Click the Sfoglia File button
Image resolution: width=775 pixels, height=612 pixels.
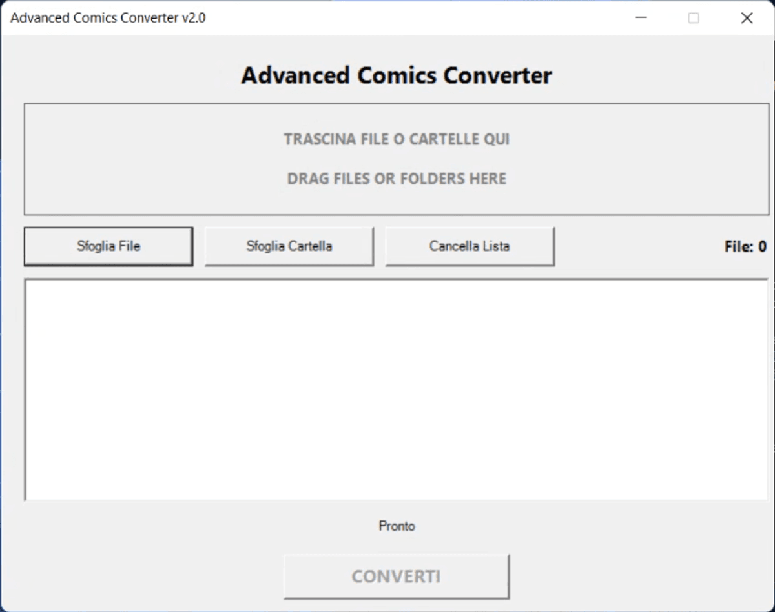click(x=108, y=246)
